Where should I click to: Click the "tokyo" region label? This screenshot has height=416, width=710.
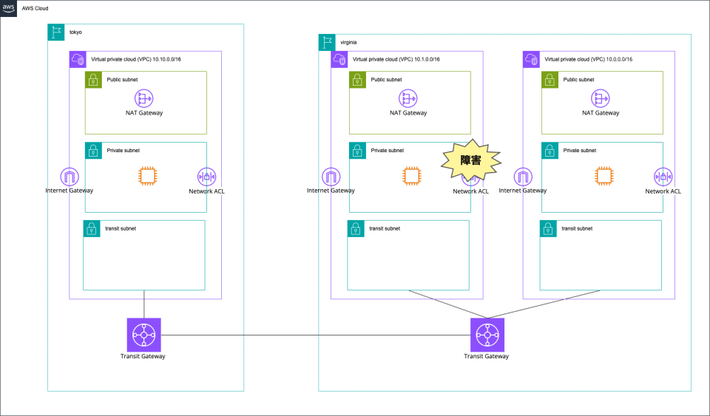click(x=75, y=33)
